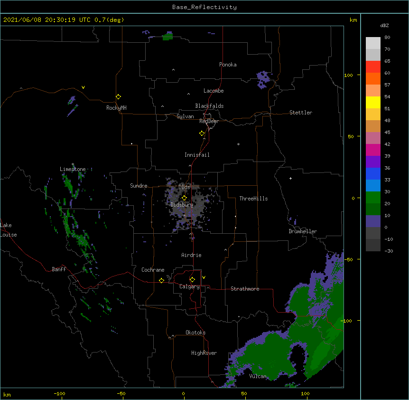Click the purple echo patch east of Ponoka
Screen dimensions: 409x400
coord(263,80)
